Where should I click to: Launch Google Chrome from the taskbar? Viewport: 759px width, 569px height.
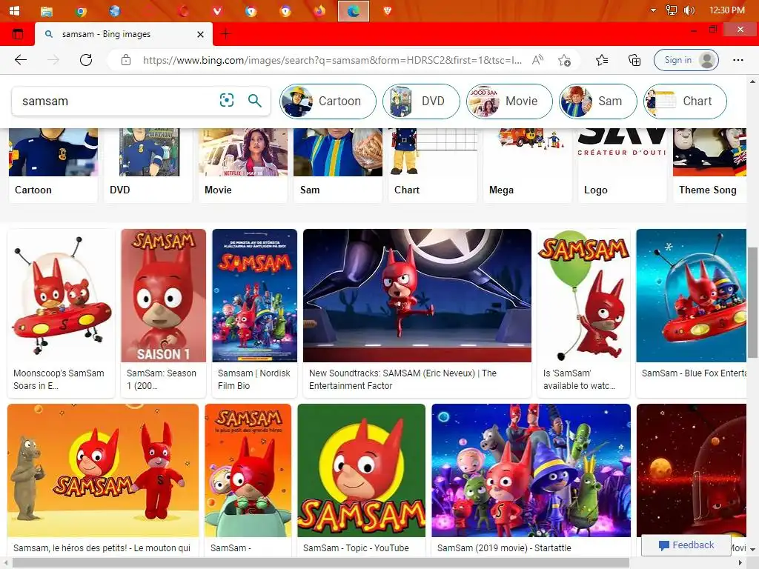click(x=81, y=10)
